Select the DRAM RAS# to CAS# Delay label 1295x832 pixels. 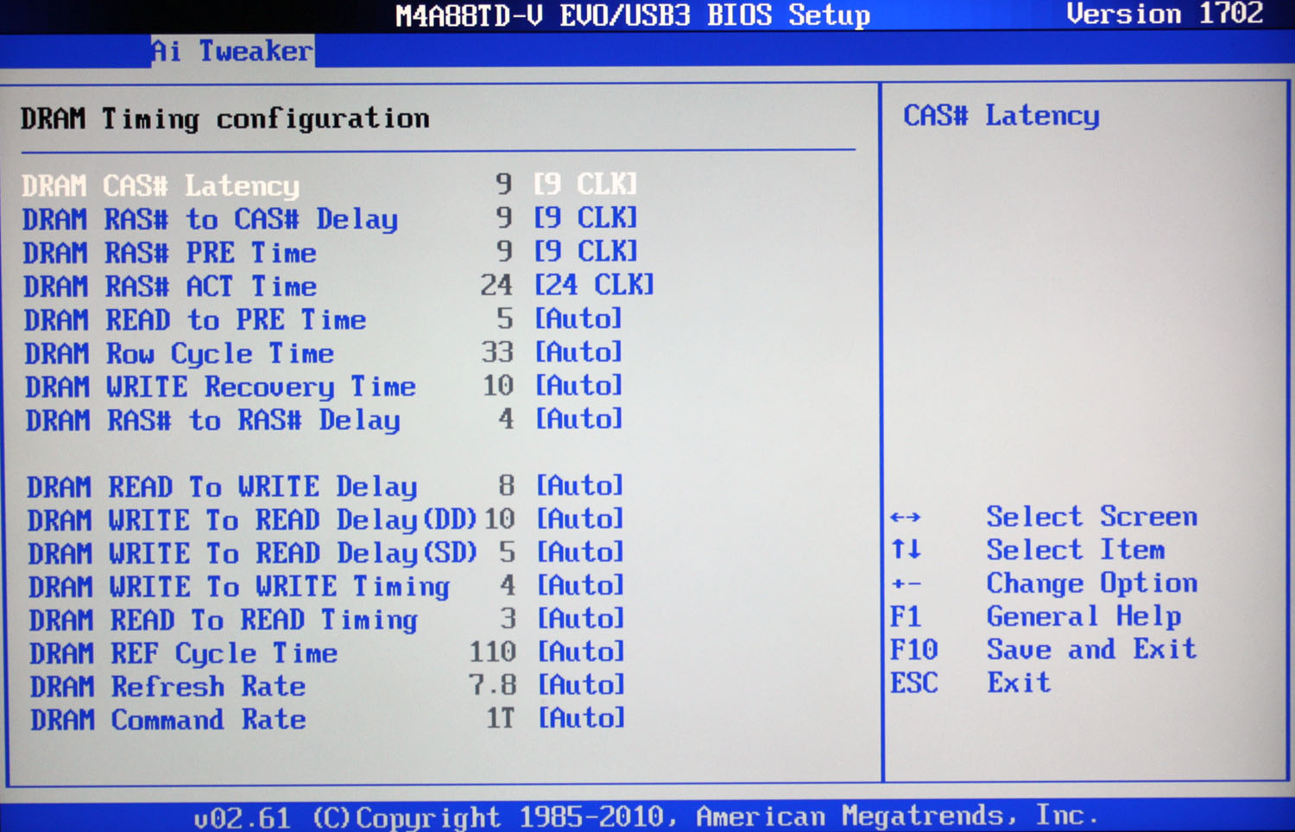click(210, 219)
